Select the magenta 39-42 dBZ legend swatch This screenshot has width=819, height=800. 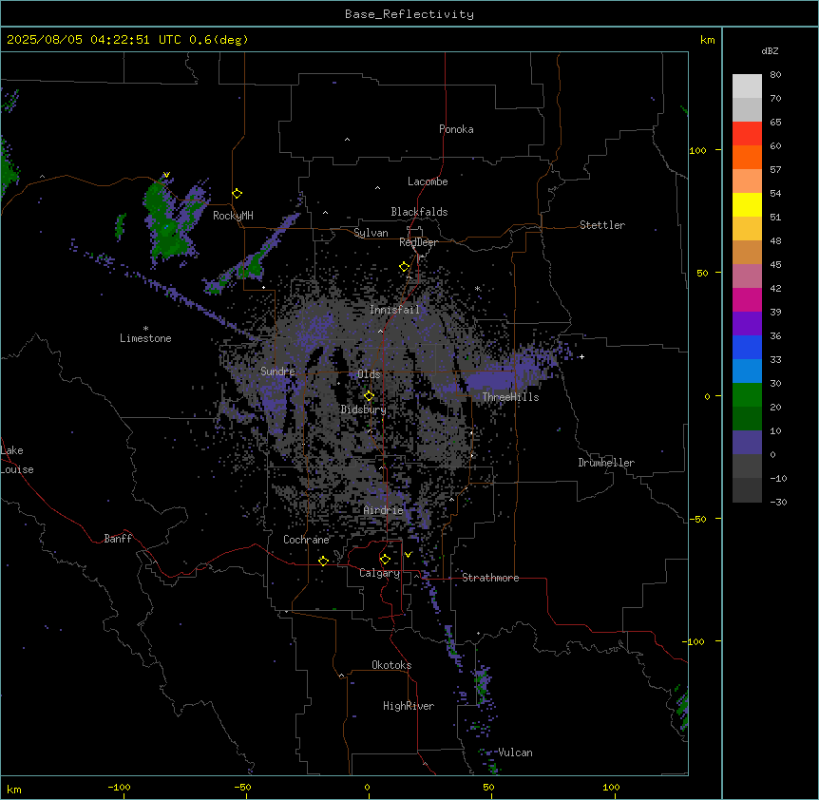point(747,299)
